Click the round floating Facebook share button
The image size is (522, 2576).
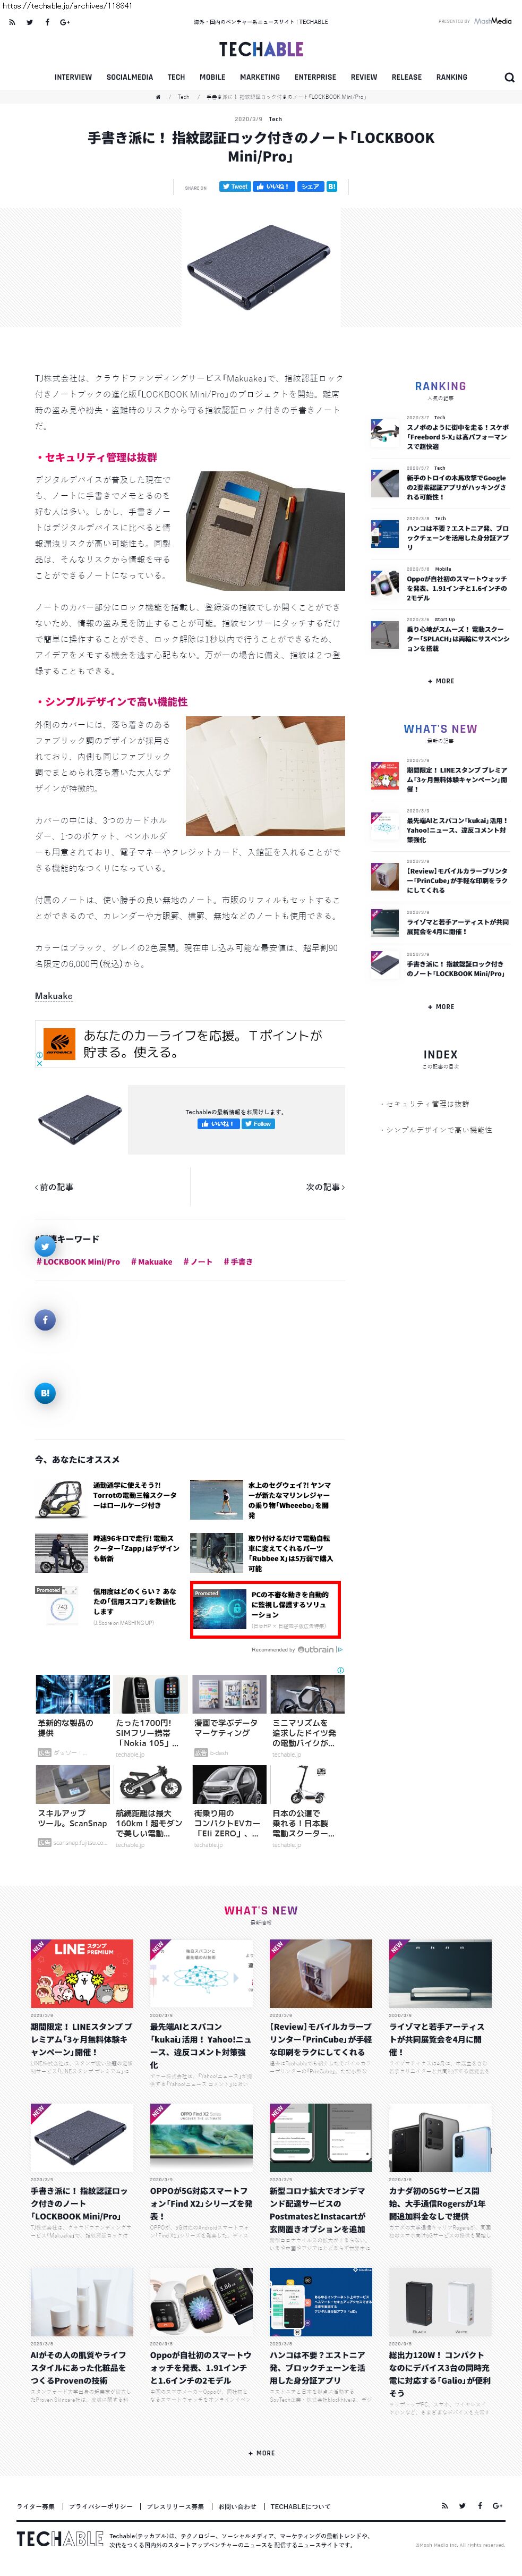[x=45, y=1320]
